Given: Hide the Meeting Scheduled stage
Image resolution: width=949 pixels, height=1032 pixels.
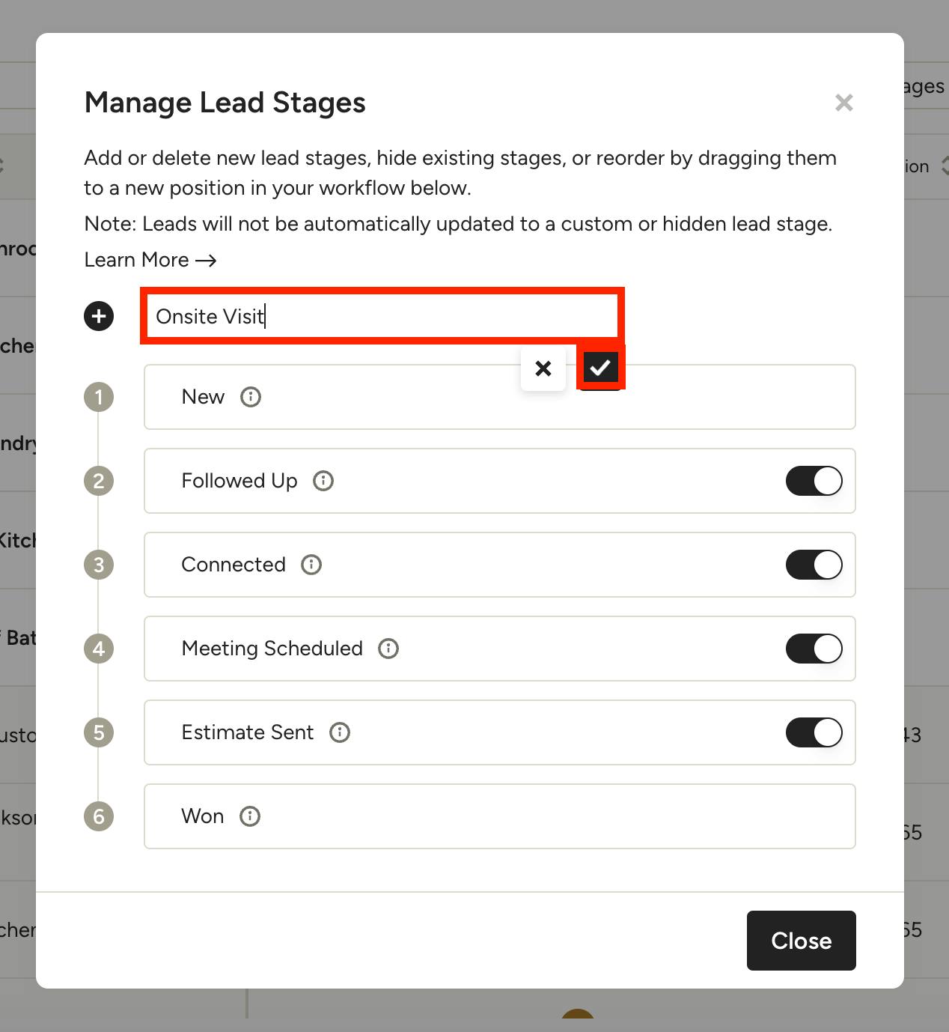Looking at the screenshot, I should pyautogui.click(x=814, y=649).
